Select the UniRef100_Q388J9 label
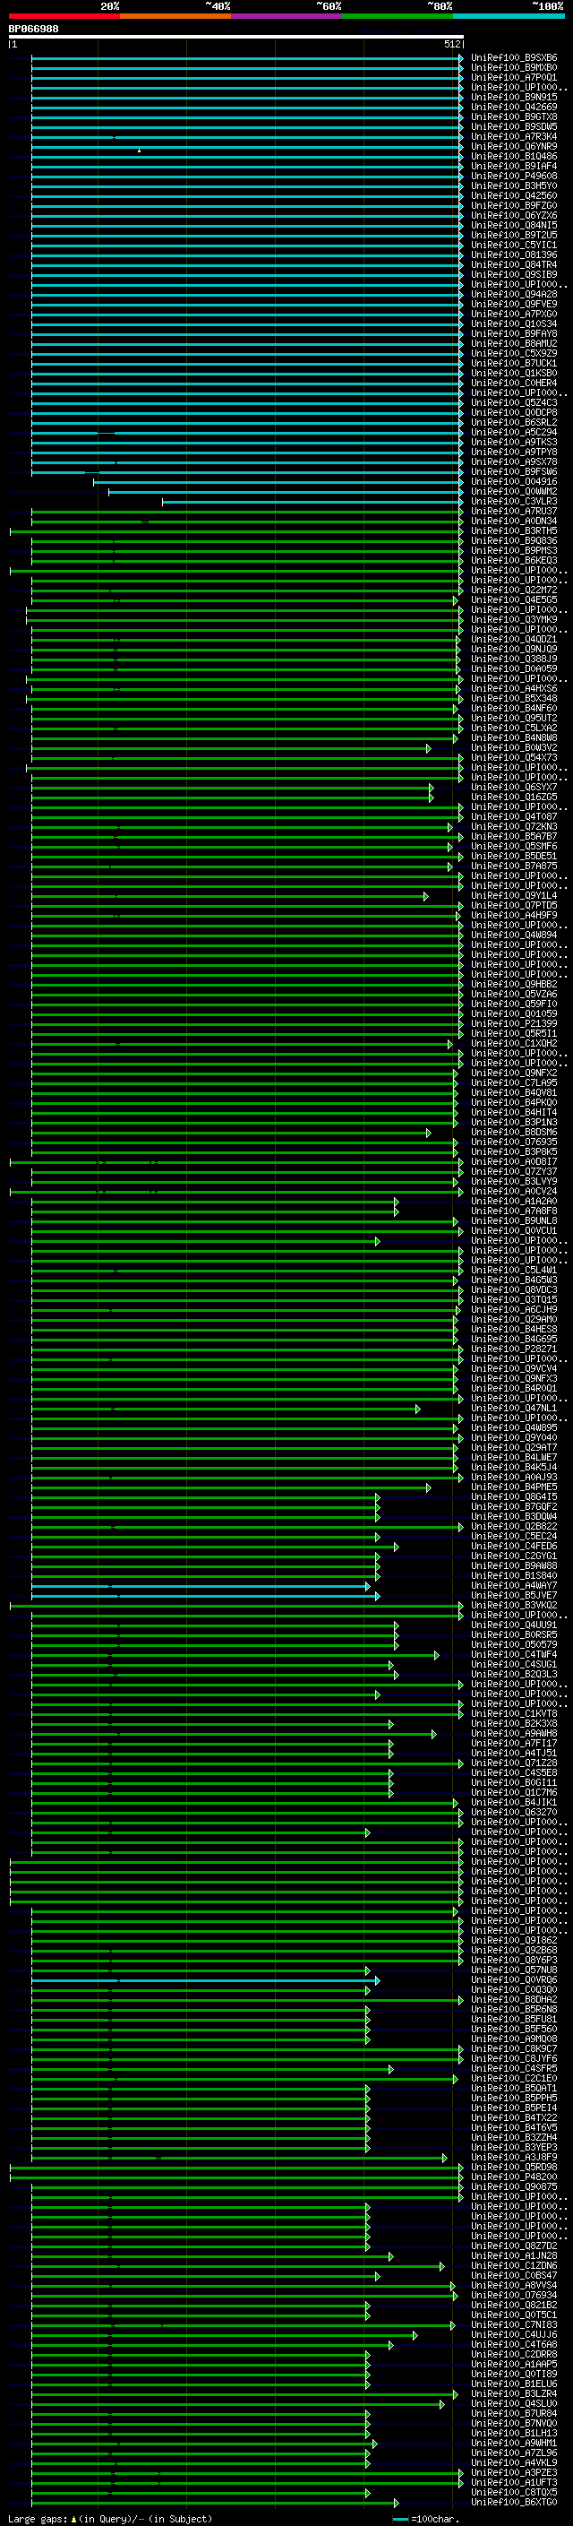Screen dimensions: 573x2526 (x=514, y=658)
